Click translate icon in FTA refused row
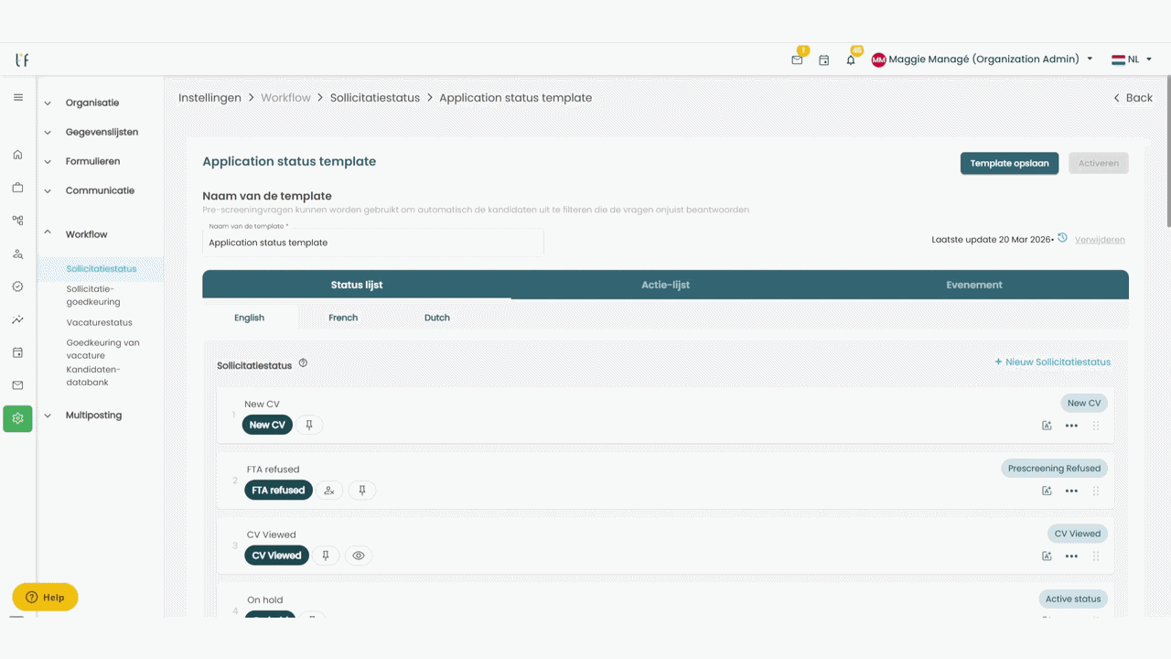The height and width of the screenshot is (659, 1171). (1047, 491)
